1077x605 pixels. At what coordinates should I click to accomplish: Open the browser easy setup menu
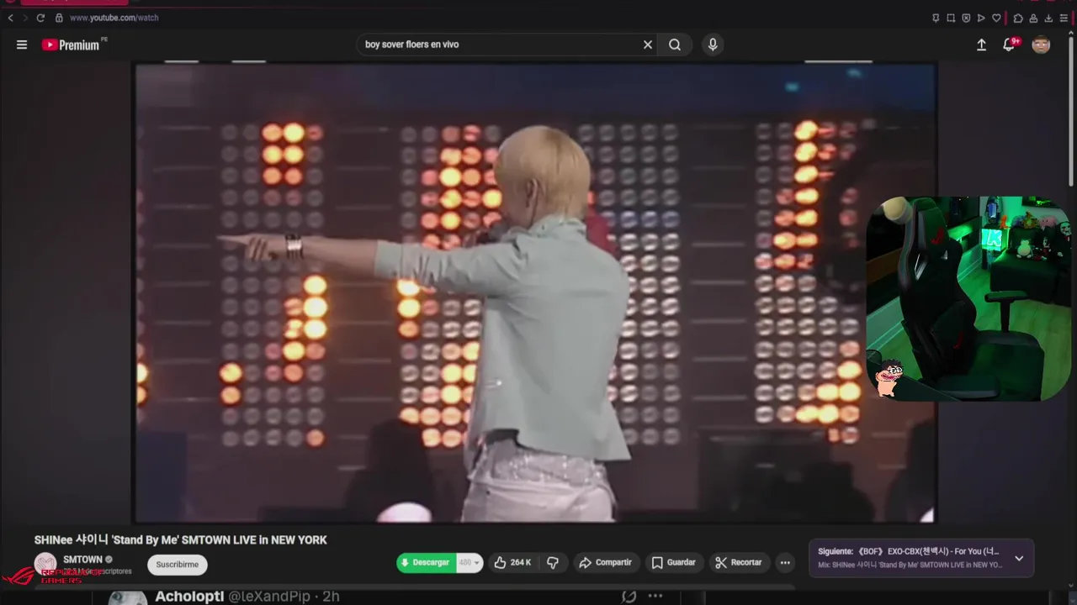point(1064,18)
